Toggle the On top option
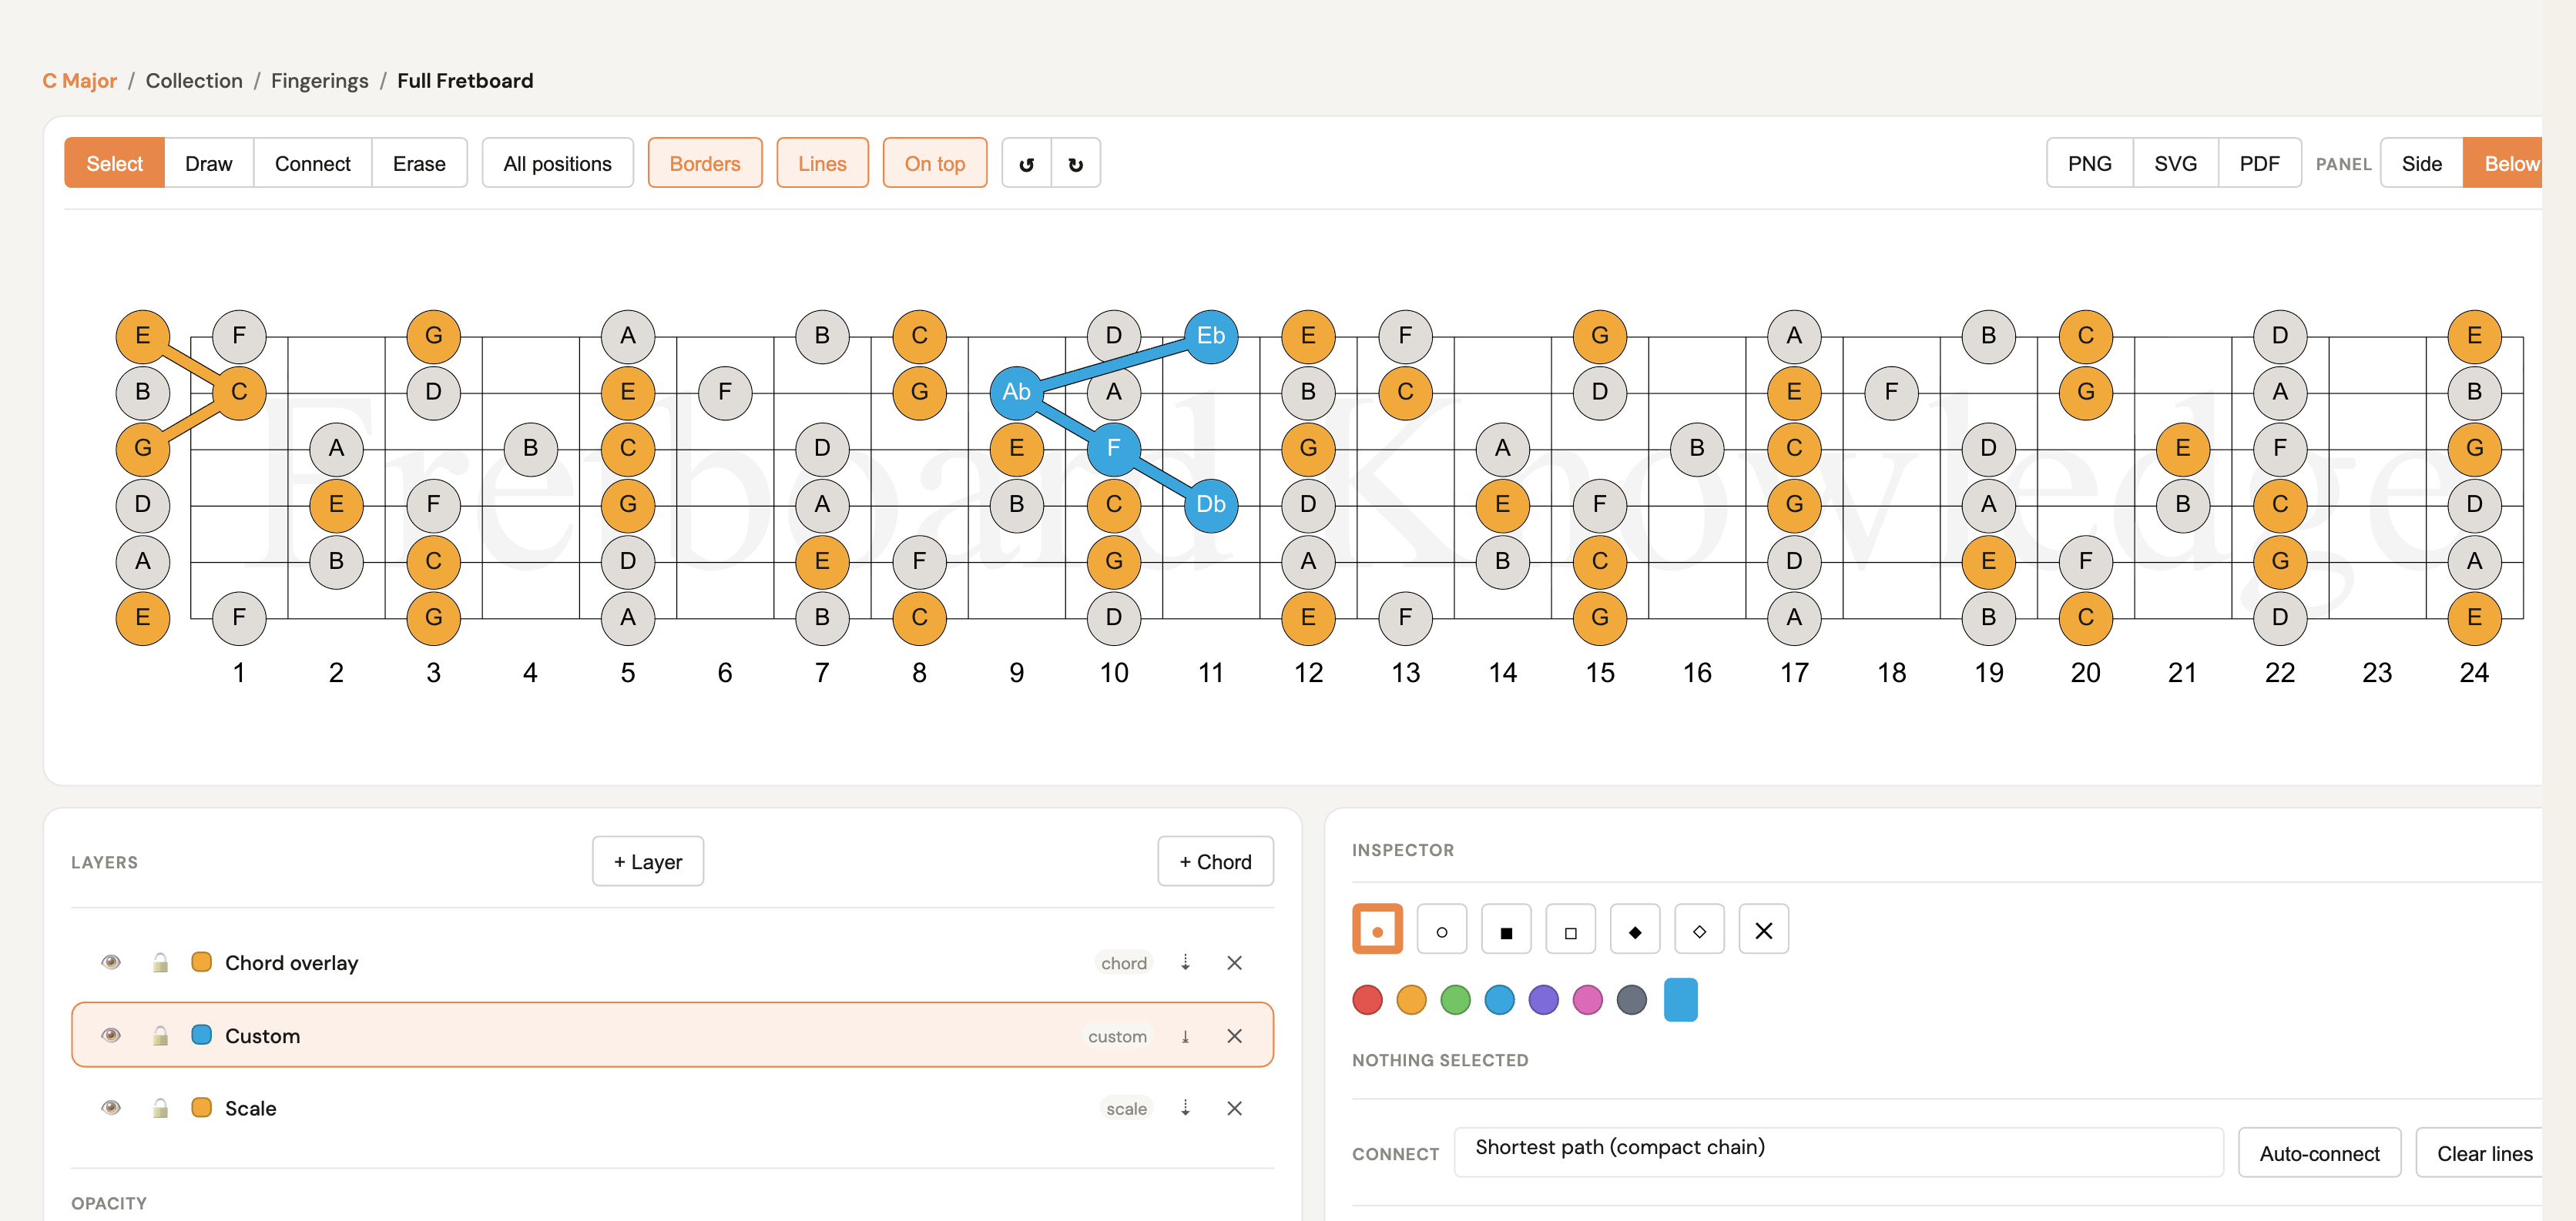2576x1221 pixels. coord(935,164)
